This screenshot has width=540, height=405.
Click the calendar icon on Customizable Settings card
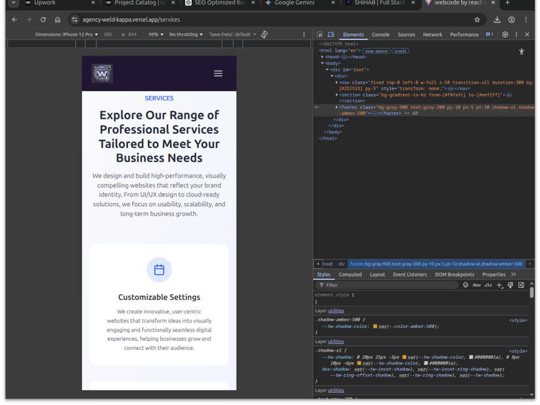tap(159, 269)
